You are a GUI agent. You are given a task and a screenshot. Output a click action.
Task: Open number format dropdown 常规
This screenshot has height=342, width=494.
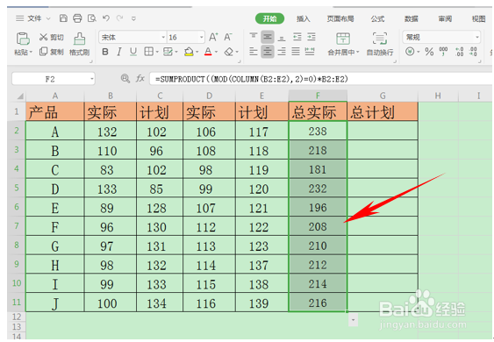(441, 37)
